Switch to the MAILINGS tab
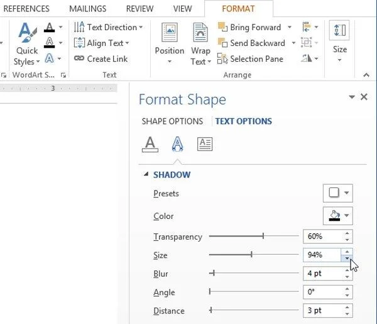The image size is (377, 324). coord(88,9)
